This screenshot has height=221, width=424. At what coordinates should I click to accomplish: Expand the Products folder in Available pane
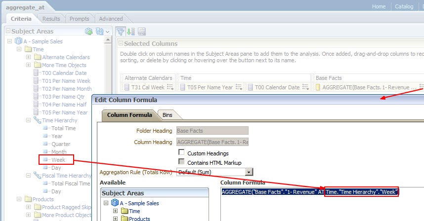pos(115,219)
